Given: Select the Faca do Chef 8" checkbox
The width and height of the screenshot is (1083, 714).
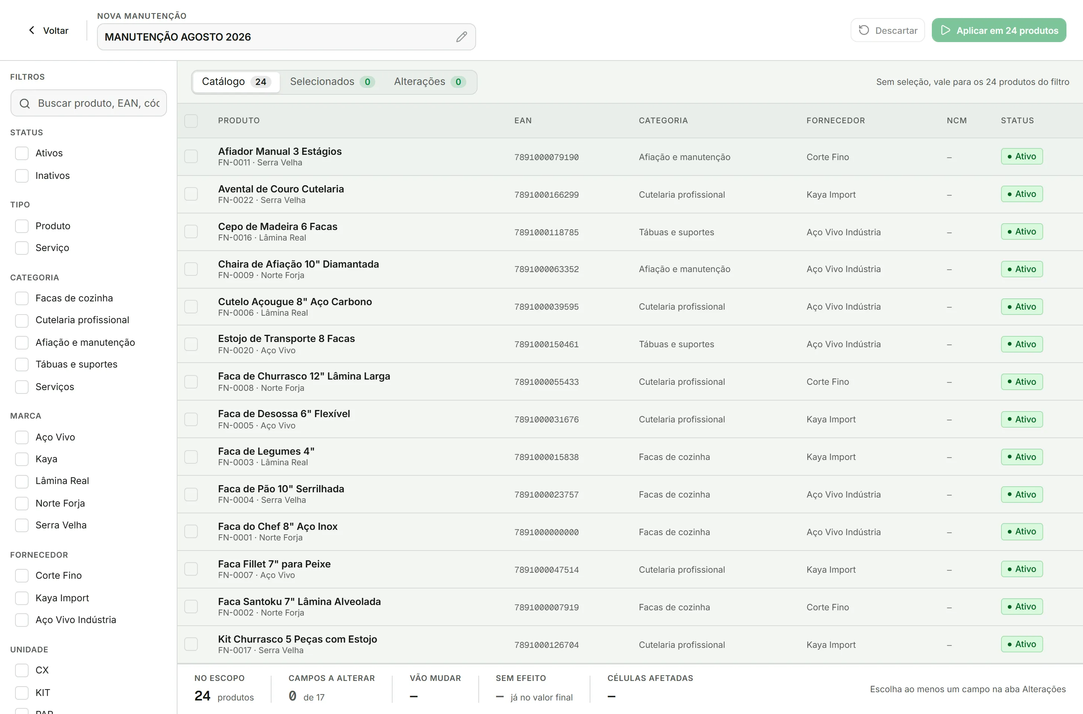Looking at the screenshot, I should point(191,532).
